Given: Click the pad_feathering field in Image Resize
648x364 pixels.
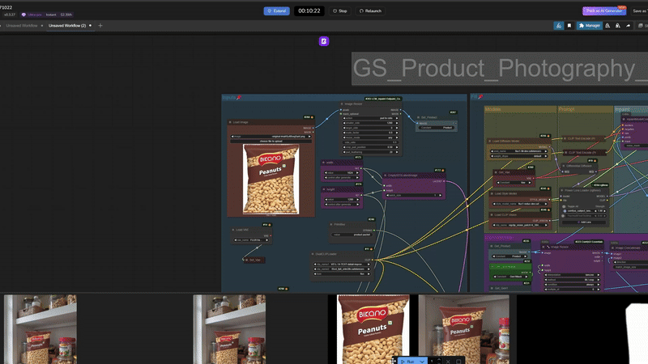Looking at the screenshot, I should click(x=370, y=152).
